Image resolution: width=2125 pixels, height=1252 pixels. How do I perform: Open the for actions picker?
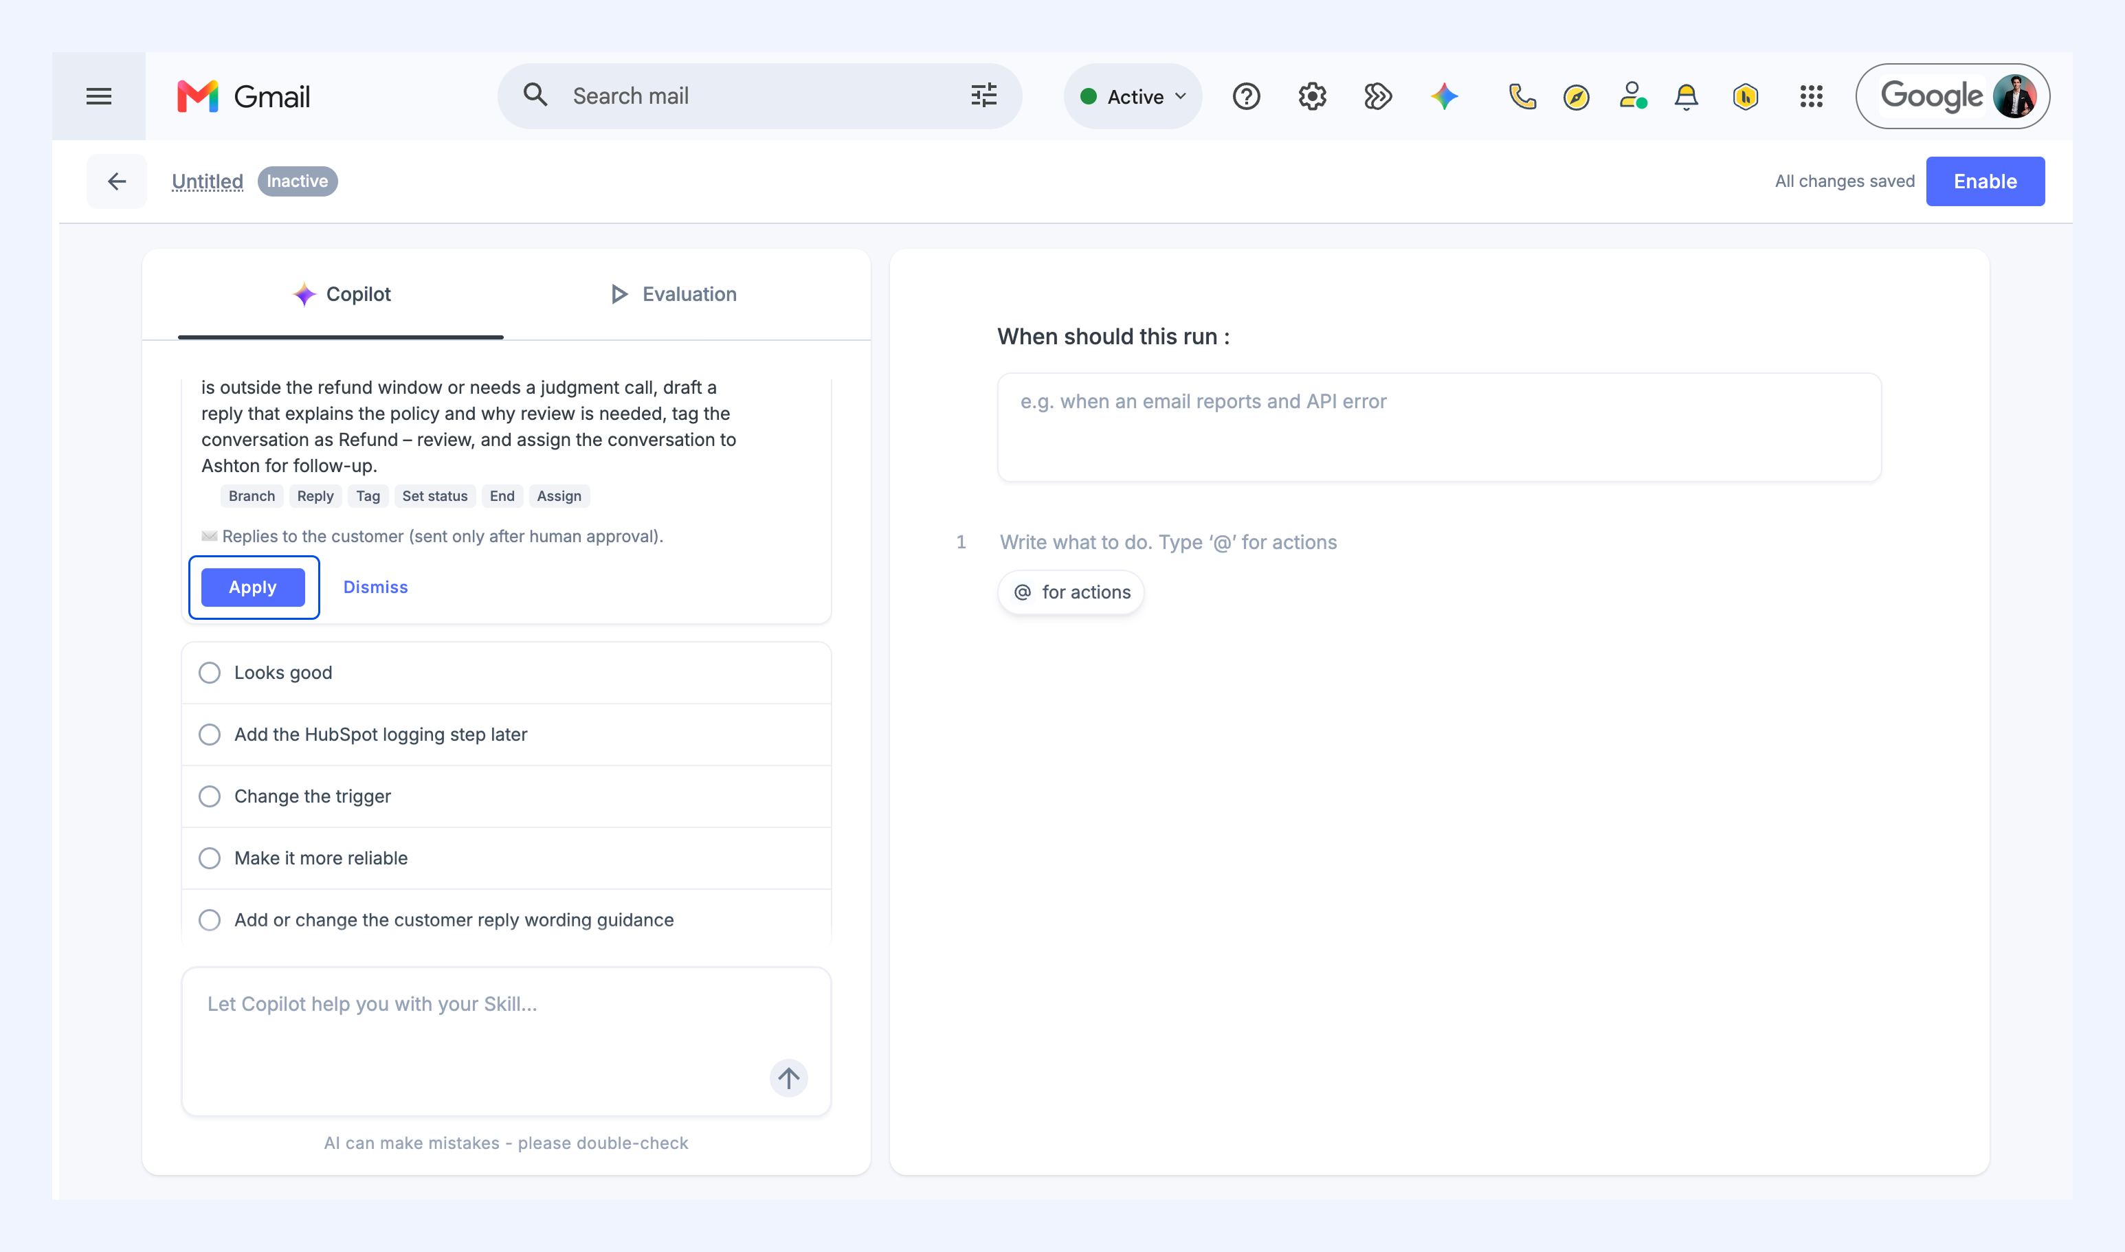pos(1071,592)
